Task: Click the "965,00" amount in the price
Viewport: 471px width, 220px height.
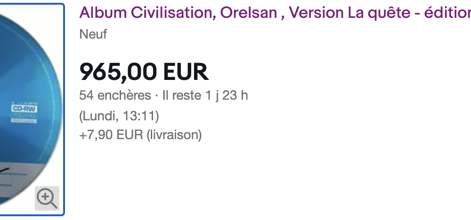Action: coord(118,72)
